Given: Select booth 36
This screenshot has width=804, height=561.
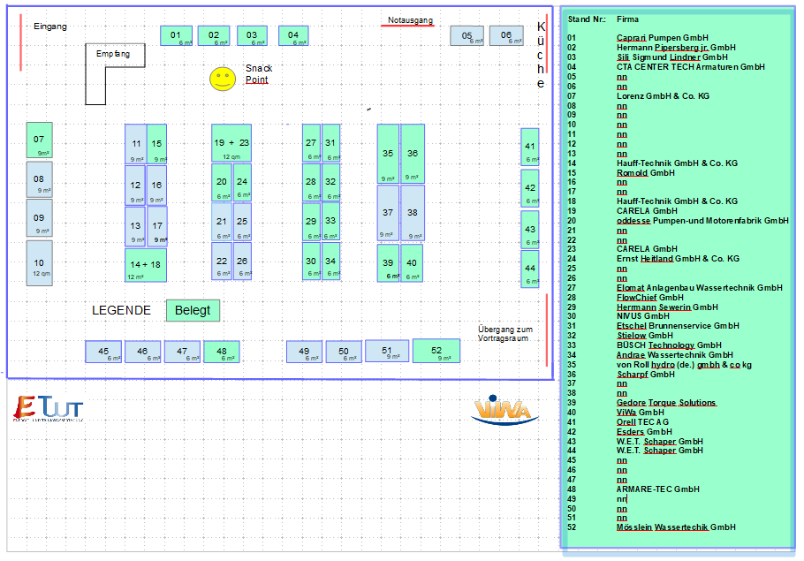Looking at the screenshot, I should click(413, 154).
